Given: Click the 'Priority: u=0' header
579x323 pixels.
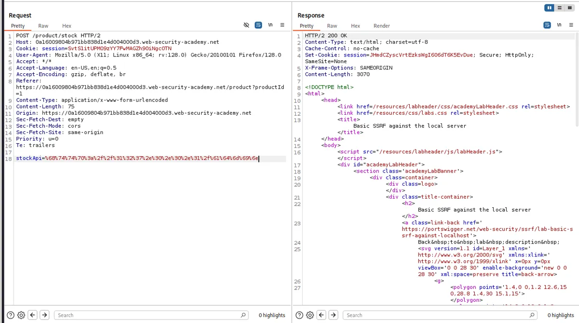Looking at the screenshot, I should pyautogui.click(x=37, y=138).
